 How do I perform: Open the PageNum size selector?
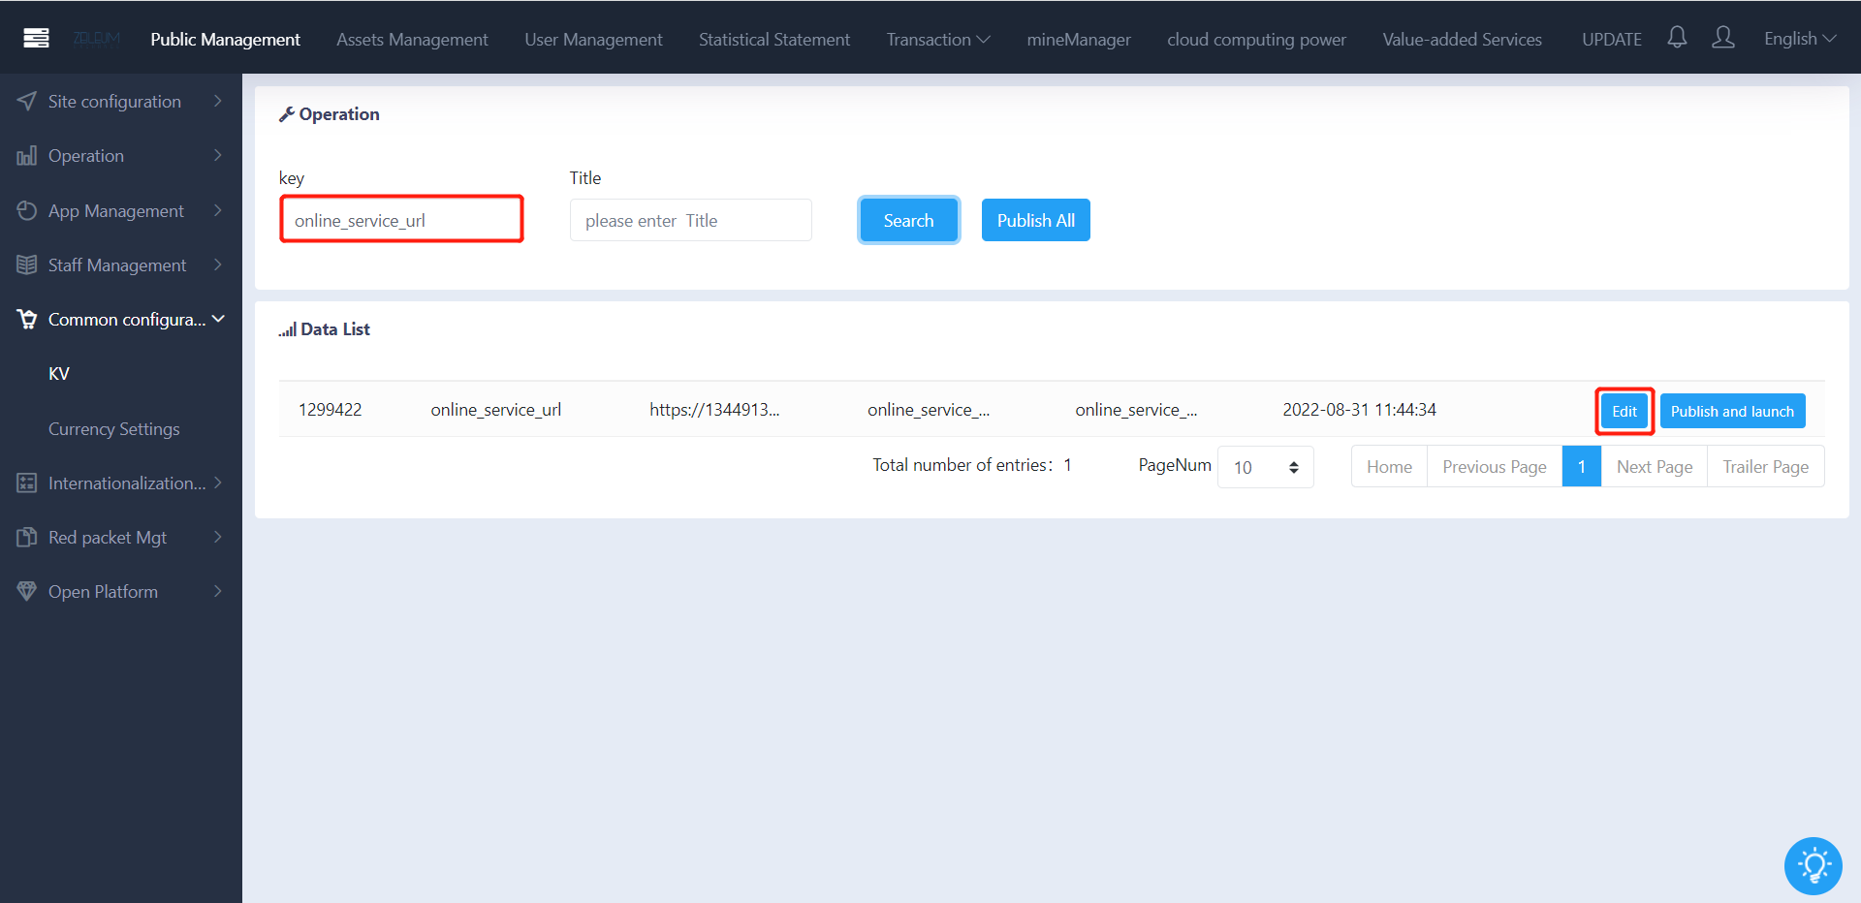coord(1266,467)
